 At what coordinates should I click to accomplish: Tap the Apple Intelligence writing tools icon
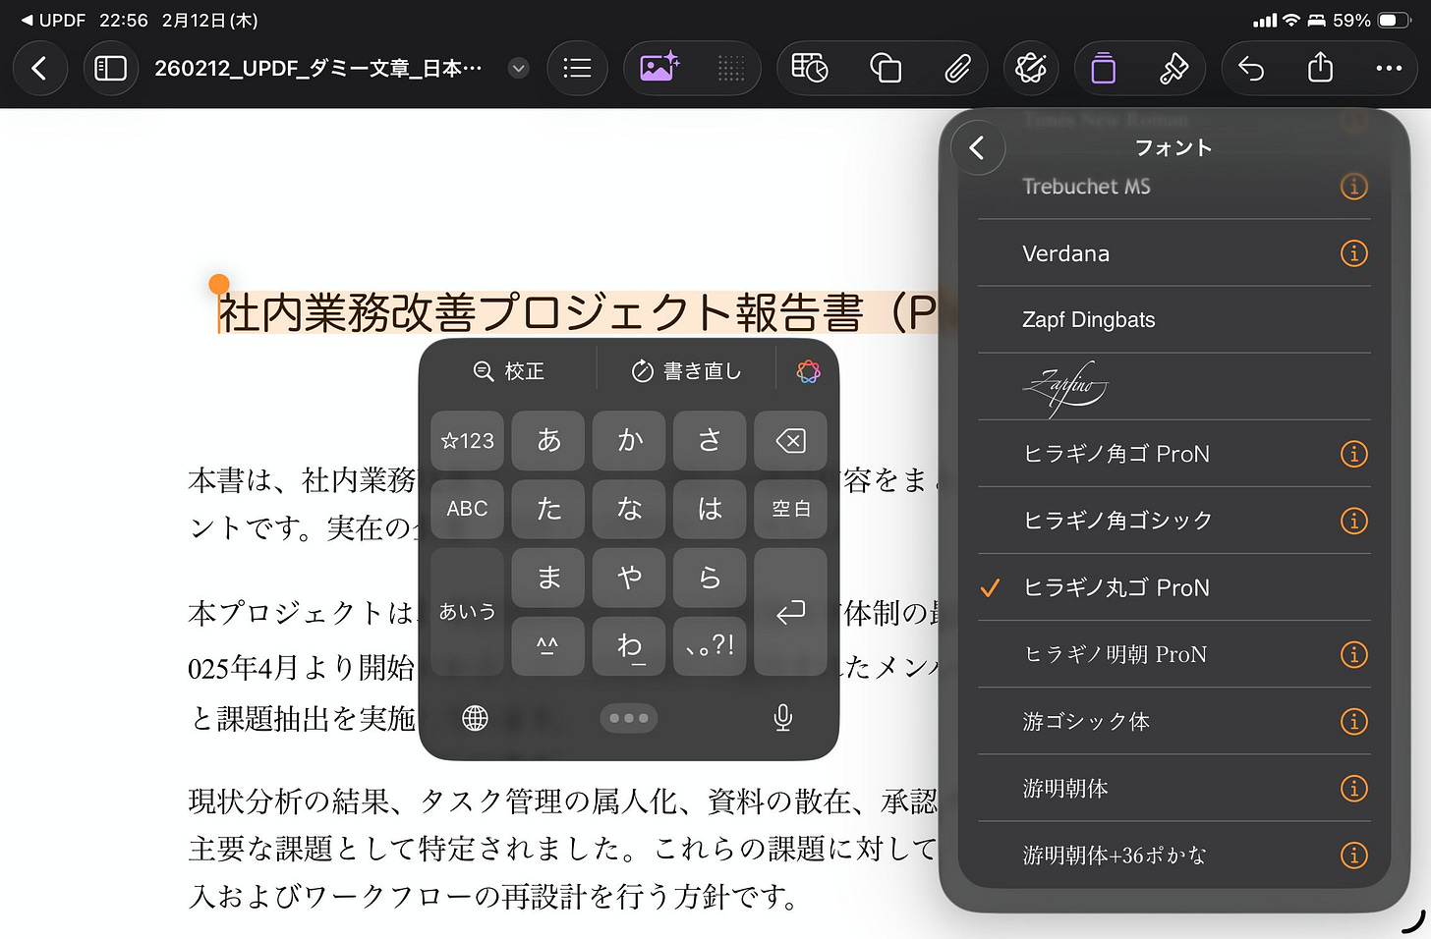(1030, 68)
